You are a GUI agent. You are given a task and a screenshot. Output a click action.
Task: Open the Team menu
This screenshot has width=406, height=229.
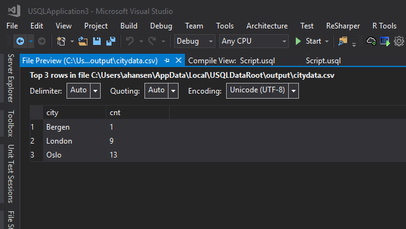point(194,26)
